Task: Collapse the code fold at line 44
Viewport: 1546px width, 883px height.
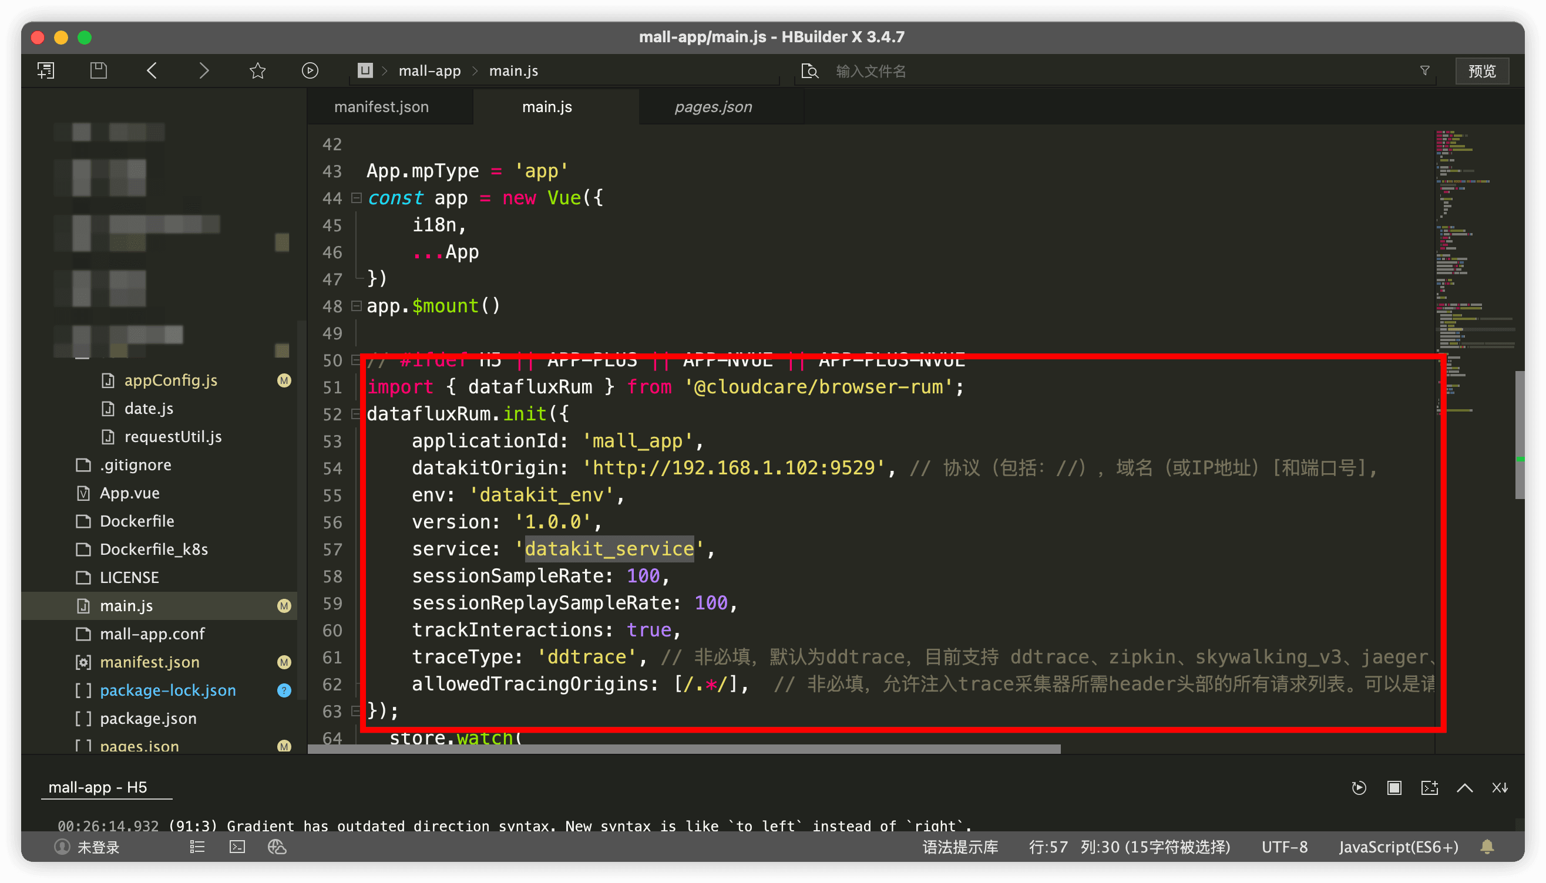Action: click(x=357, y=198)
